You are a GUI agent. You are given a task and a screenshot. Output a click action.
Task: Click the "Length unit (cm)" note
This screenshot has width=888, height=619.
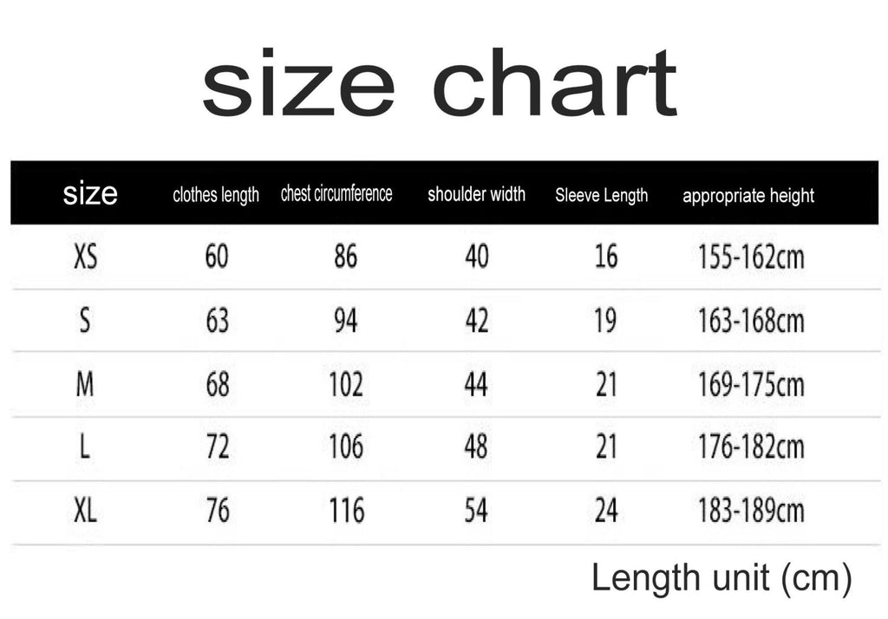click(x=721, y=577)
